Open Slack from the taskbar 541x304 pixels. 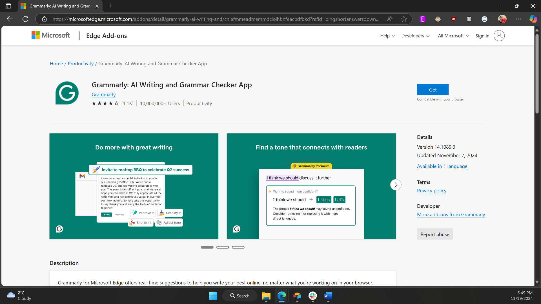(x=312, y=296)
